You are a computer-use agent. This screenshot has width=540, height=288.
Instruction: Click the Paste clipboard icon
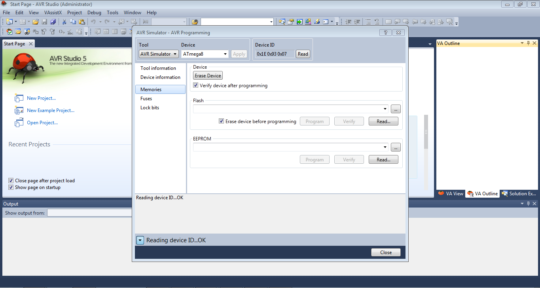pyautogui.click(x=81, y=22)
